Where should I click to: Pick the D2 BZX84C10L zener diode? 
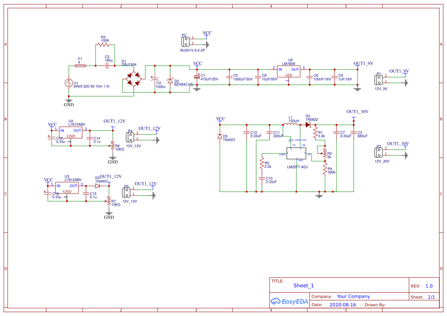pos(170,81)
